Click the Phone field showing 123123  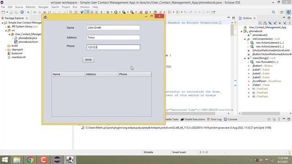(x=113, y=47)
